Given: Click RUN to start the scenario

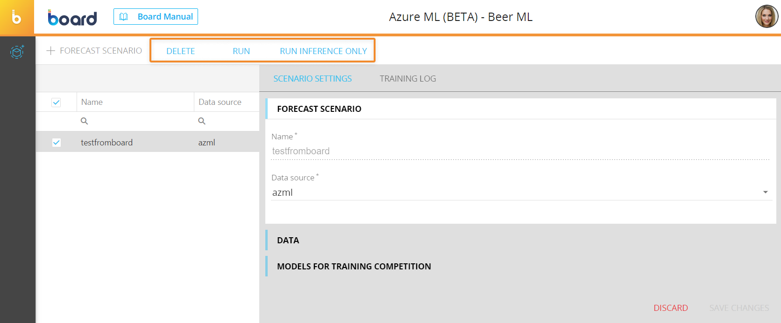Looking at the screenshot, I should (241, 51).
